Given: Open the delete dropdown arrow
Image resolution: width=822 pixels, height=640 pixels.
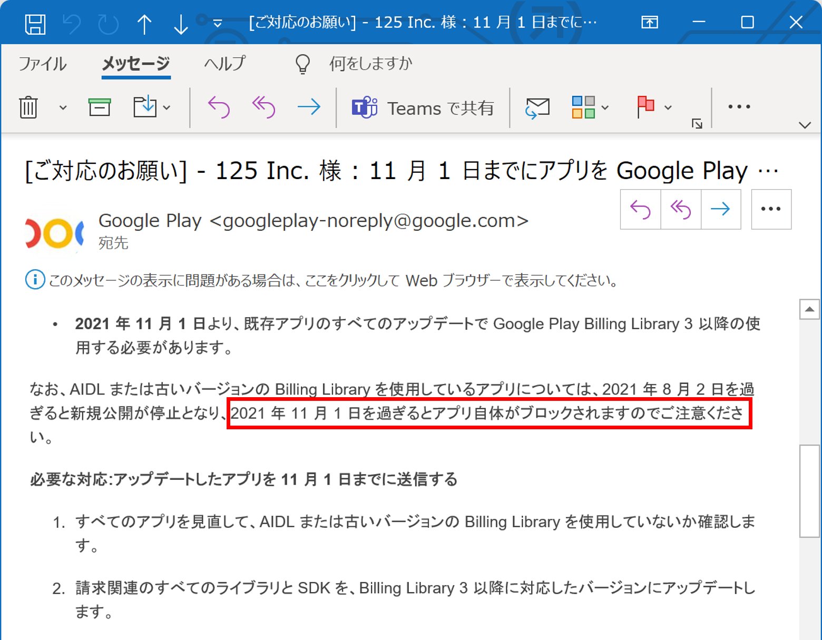Looking at the screenshot, I should click(63, 108).
